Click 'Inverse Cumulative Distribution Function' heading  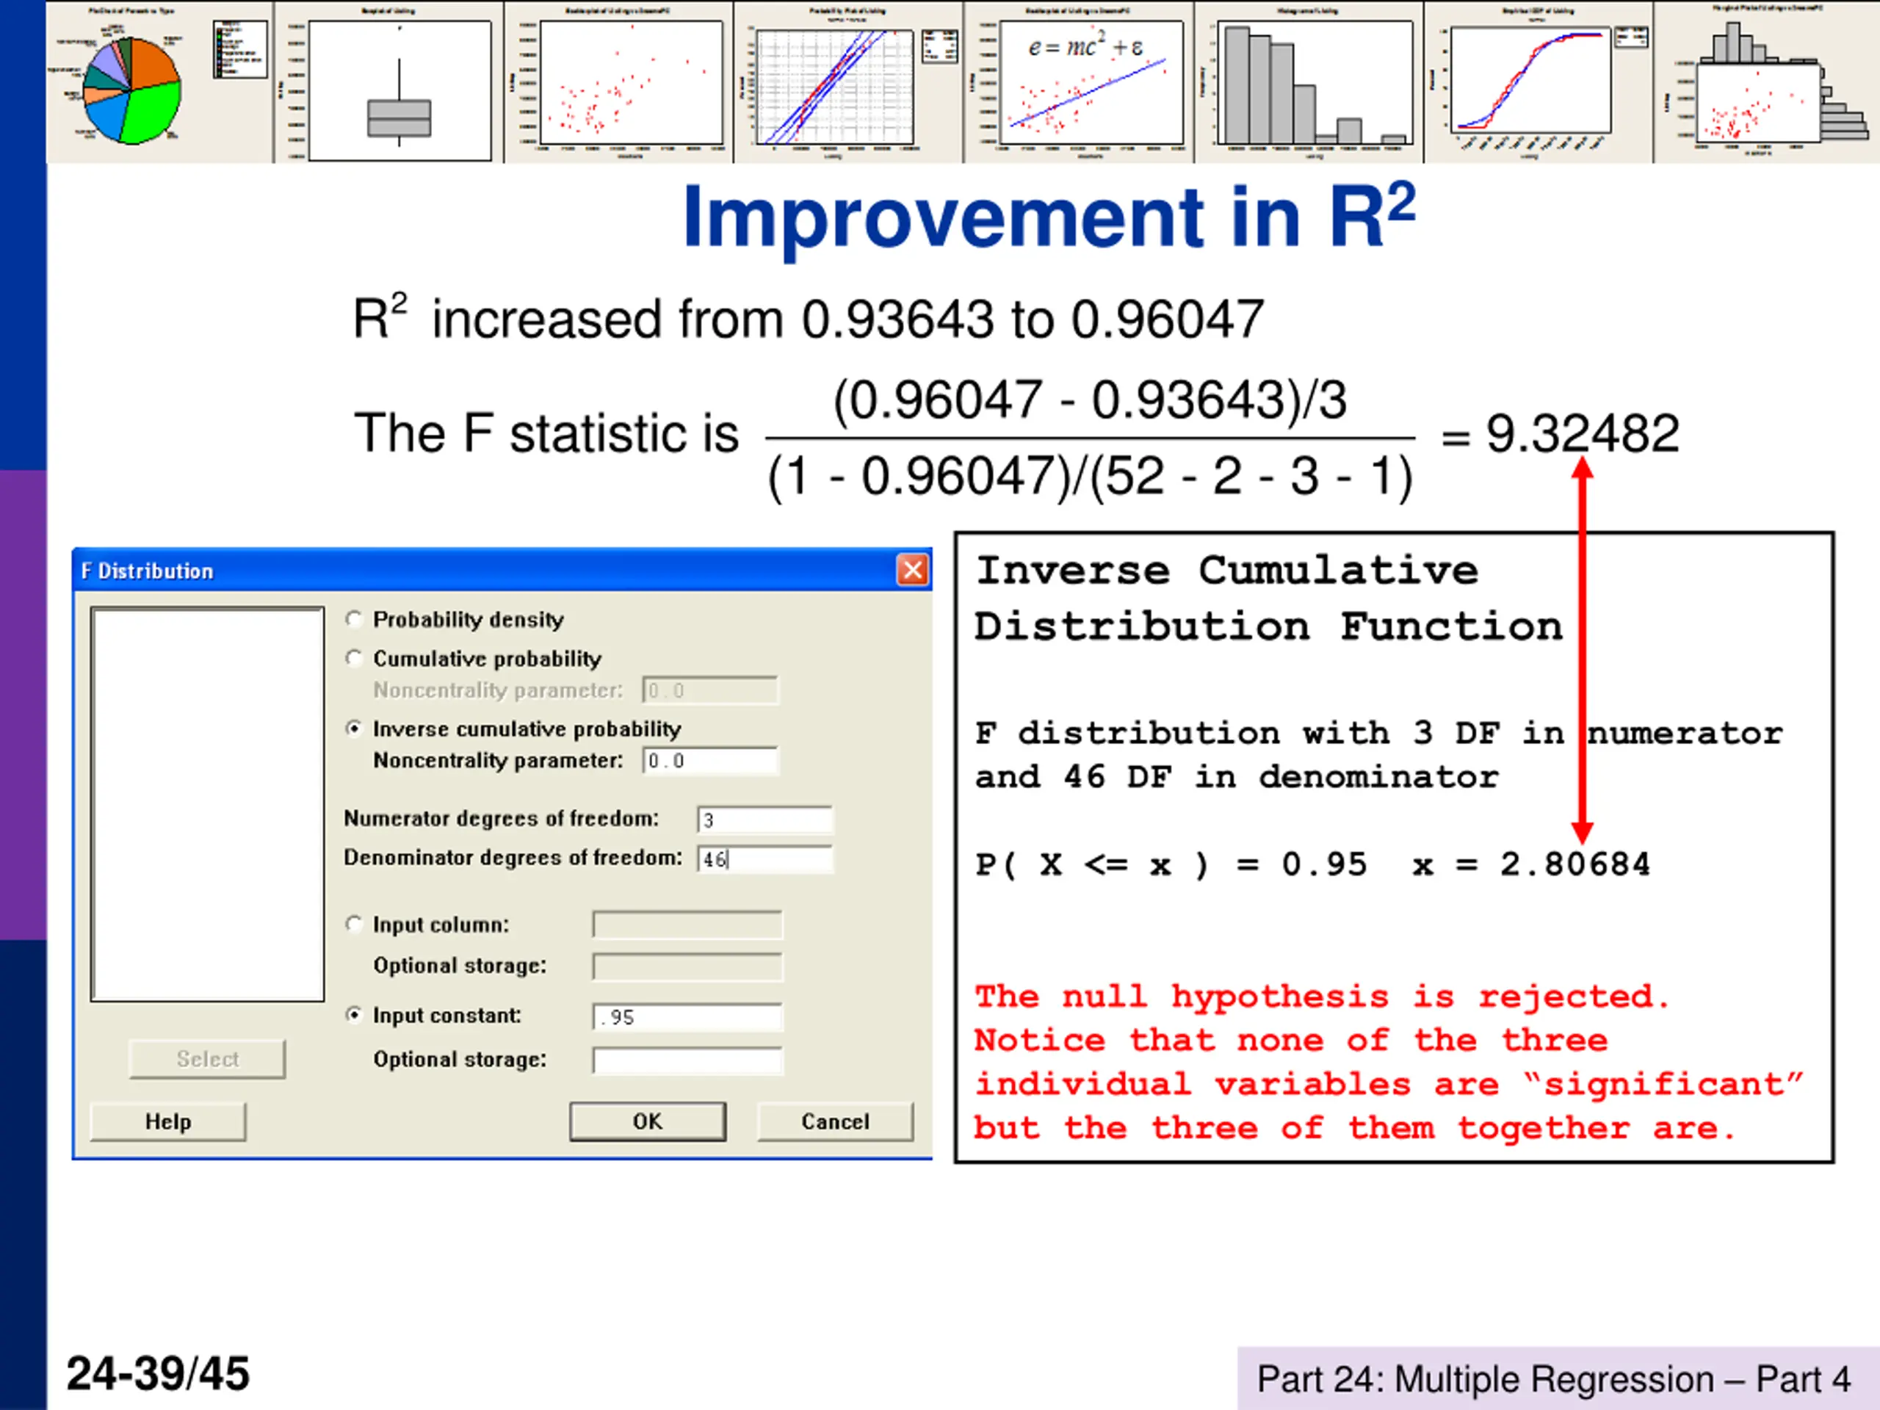(1269, 599)
